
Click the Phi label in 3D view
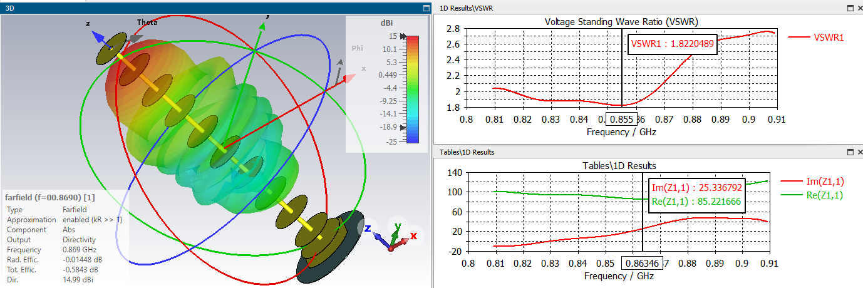(x=357, y=48)
